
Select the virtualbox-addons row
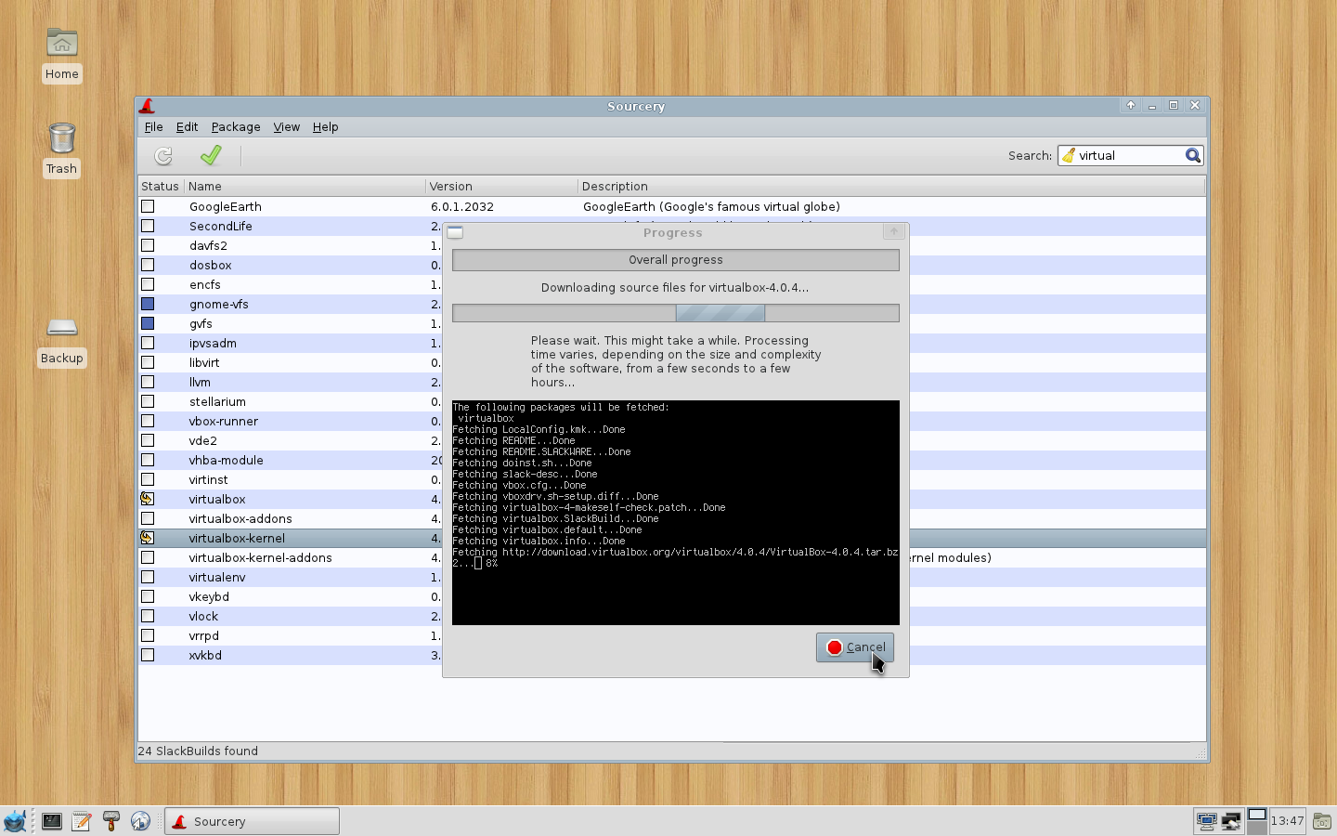coord(672,518)
